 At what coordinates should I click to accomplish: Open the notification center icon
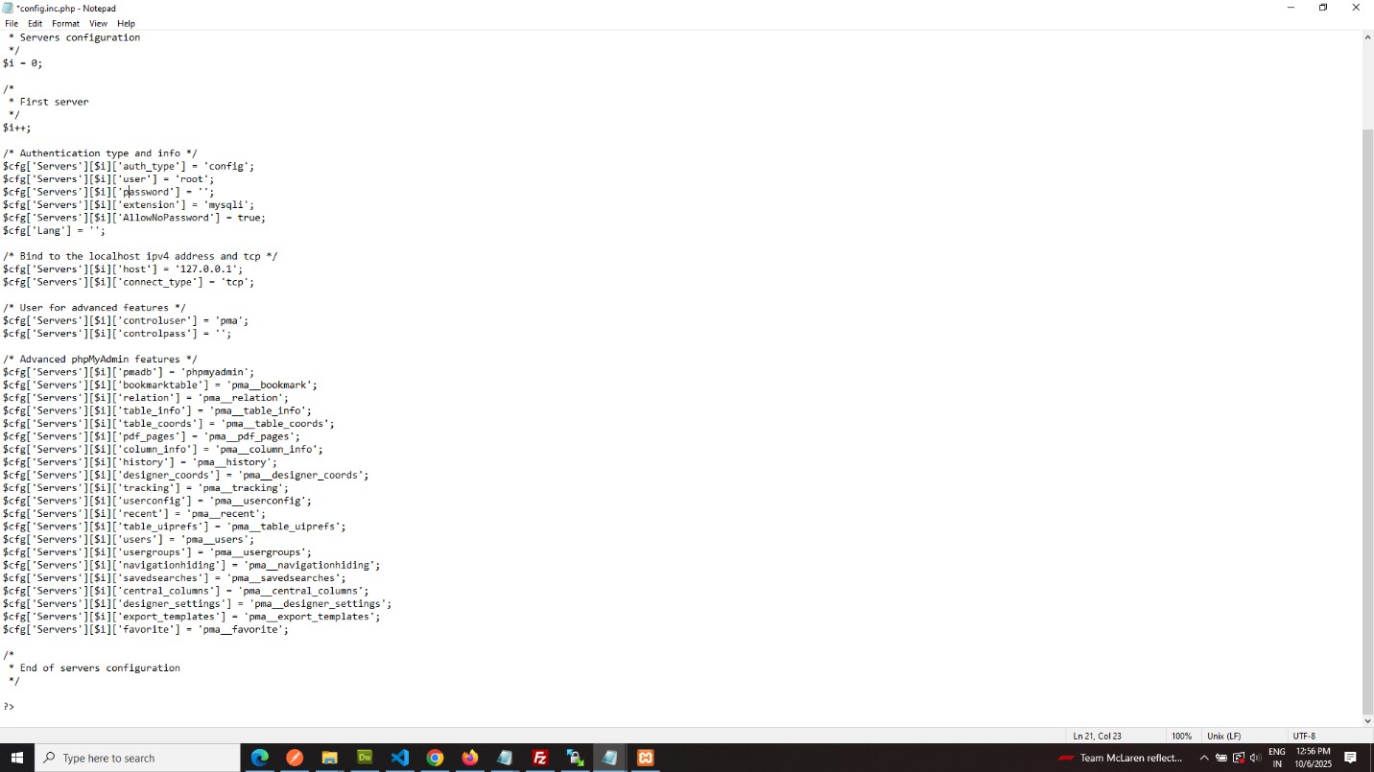(x=1350, y=758)
